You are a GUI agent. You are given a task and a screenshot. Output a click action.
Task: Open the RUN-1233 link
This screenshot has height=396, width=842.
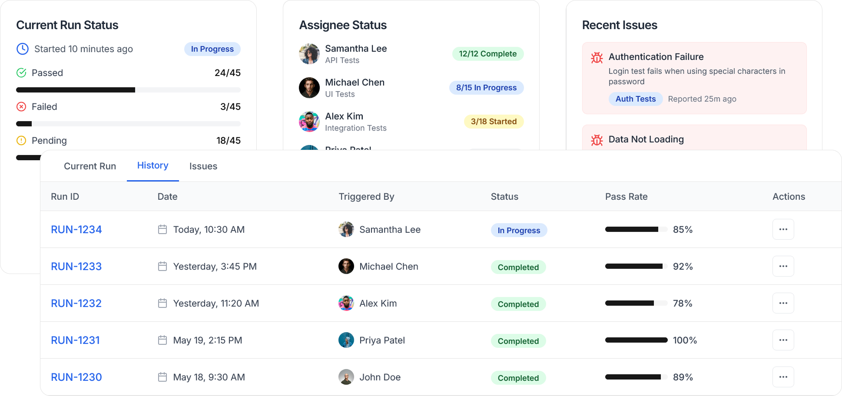tap(76, 267)
